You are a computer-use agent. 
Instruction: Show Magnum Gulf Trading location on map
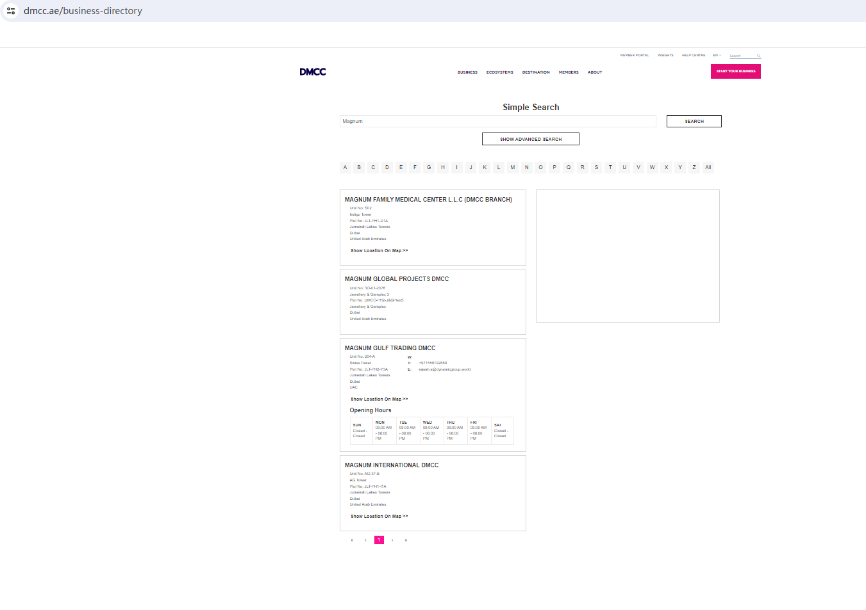pos(379,399)
